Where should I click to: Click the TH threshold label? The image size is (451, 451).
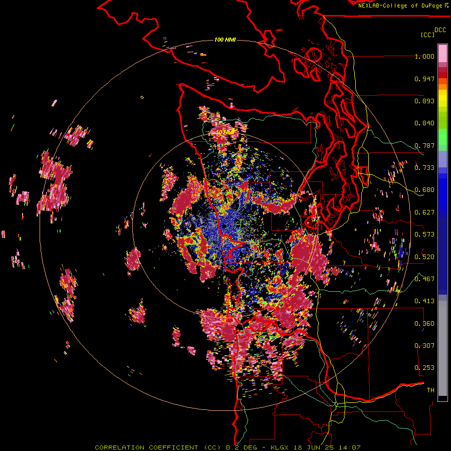click(430, 390)
